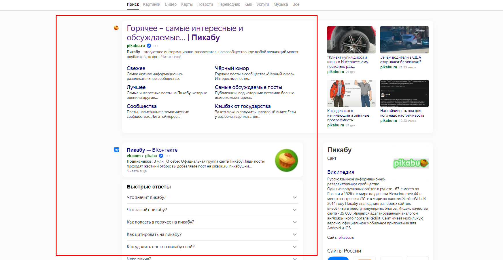Open the Переводчик tab
The width and height of the screenshot is (503, 260).
pyautogui.click(x=229, y=4)
